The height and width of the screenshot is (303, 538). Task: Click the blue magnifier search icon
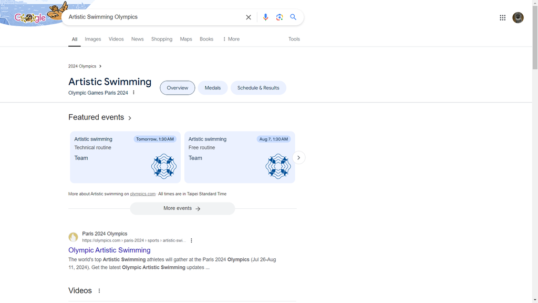pos(293,17)
